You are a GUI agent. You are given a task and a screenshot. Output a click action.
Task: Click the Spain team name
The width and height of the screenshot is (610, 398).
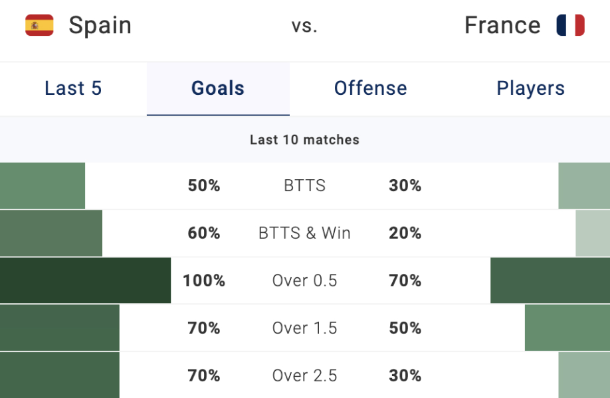tap(100, 26)
